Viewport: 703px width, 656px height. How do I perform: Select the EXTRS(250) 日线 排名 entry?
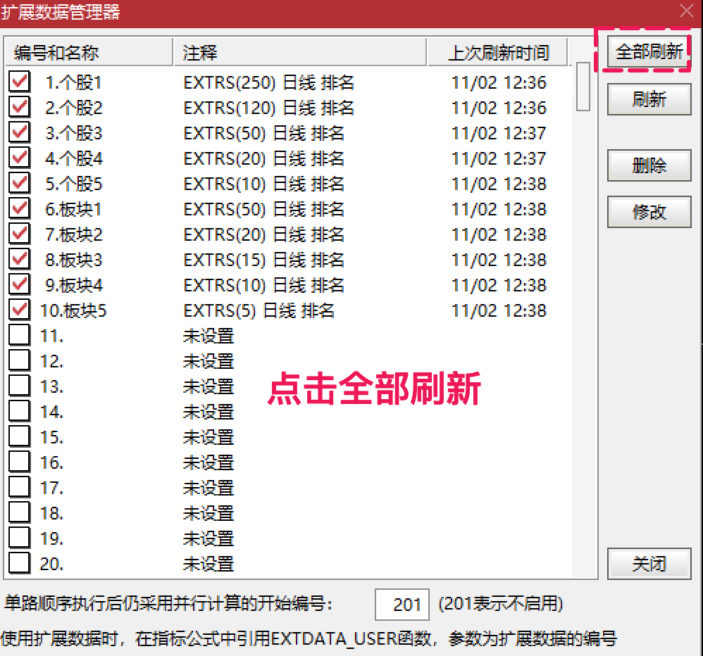[269, 82]
